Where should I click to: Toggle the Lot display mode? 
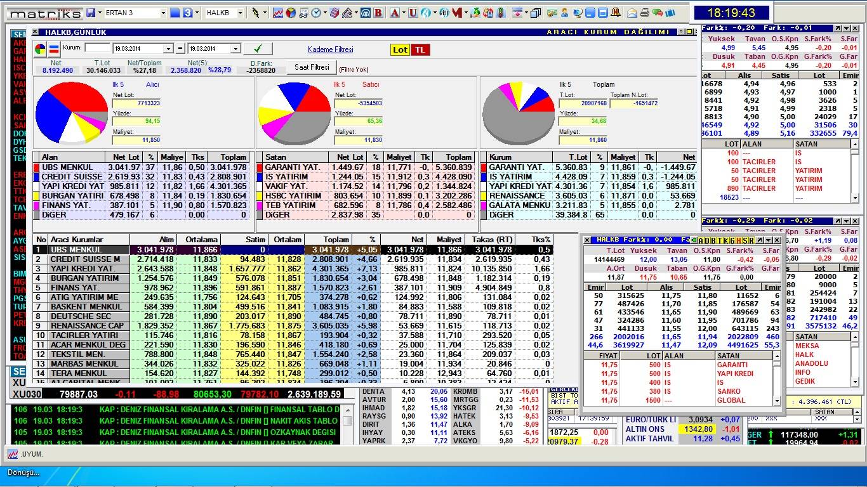(400, 49)
